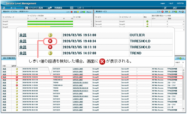Go to the 問題調査 tab

(x=58, y=8)
